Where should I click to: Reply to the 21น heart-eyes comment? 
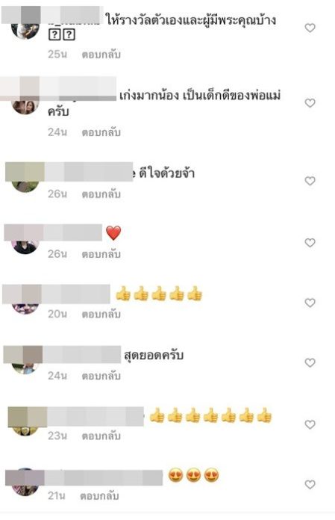(99, 496)
